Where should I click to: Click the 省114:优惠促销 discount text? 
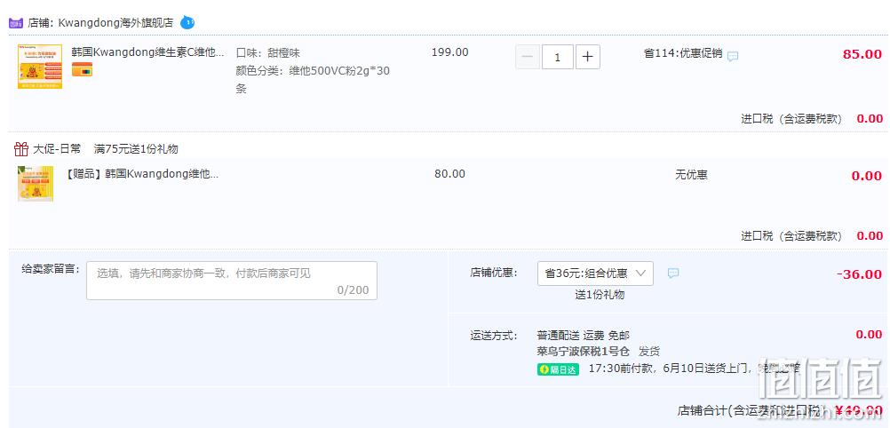(x=683, y=53)
